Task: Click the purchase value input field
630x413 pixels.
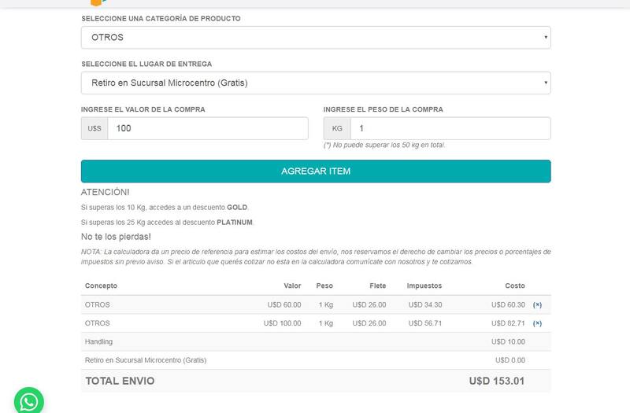Action: pyautogui.click(x=207, y=129)
